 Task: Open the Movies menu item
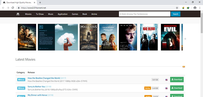pos(28,14)
